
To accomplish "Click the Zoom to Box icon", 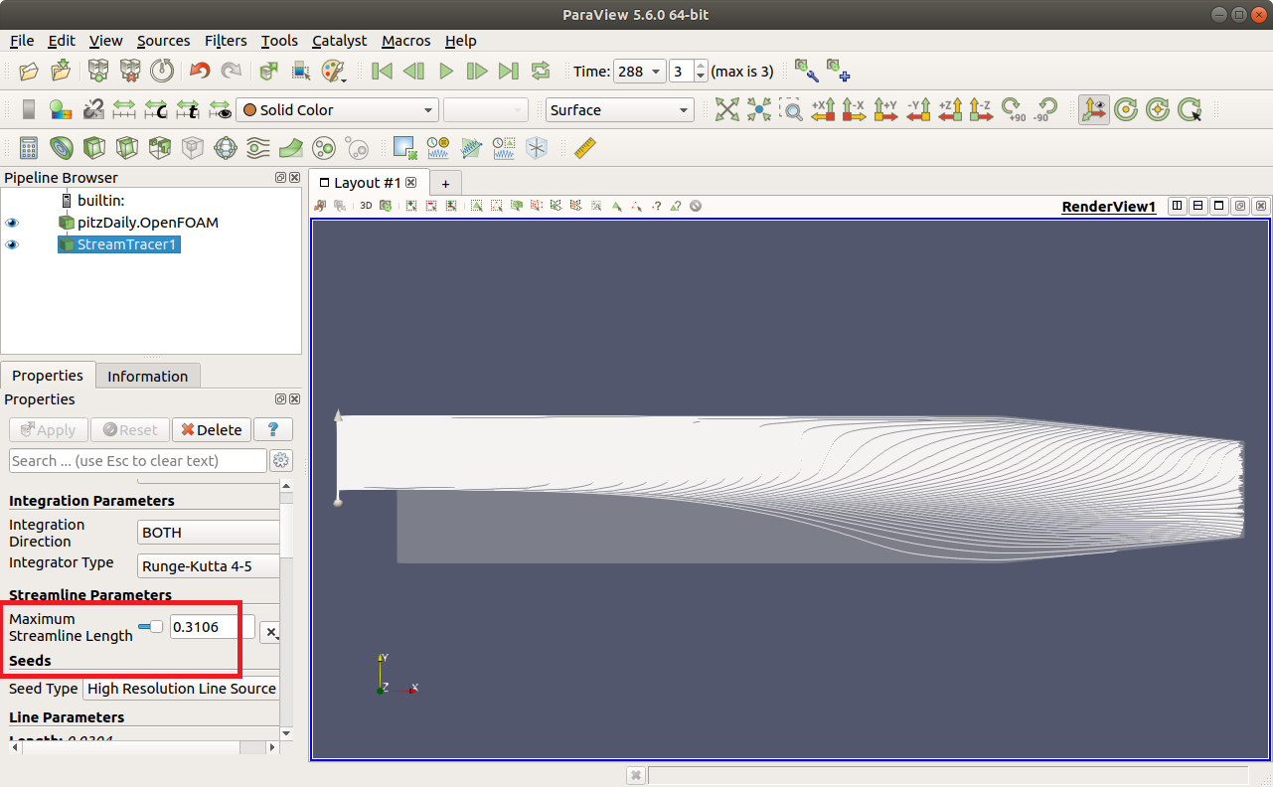I will [x=791, y=109].
